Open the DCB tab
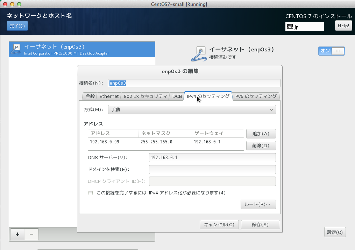The image size is (355, 250). pyautogui.click(x=177, y=96)
